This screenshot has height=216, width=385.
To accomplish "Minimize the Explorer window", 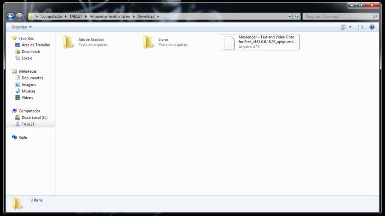I will (352, 5).
